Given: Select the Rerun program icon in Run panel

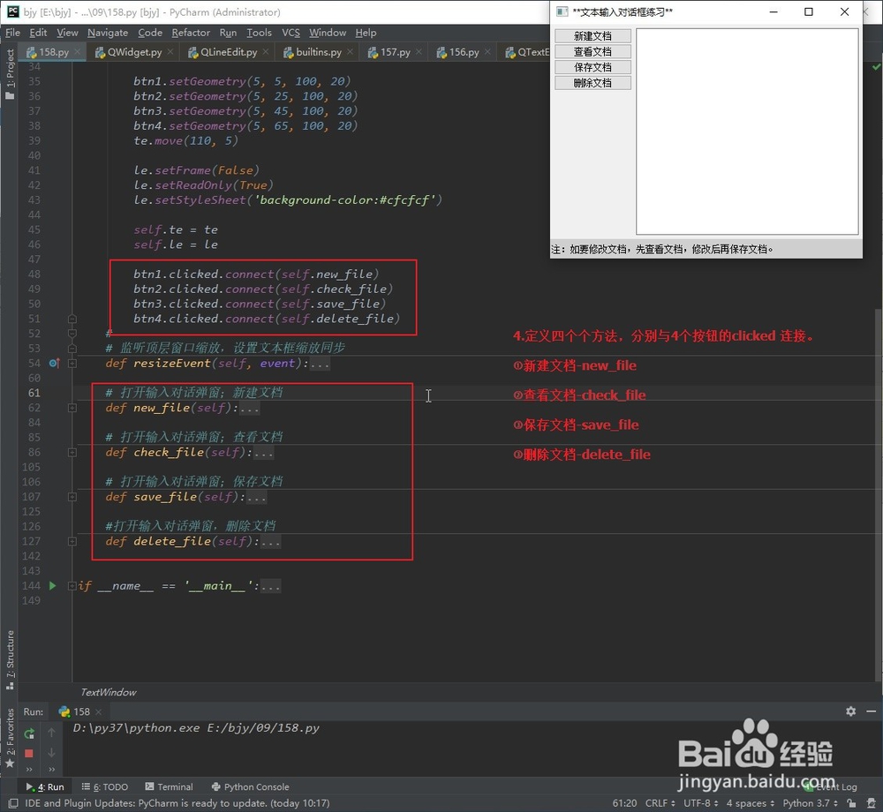Looking at the screenshot, I should (29, 733).
